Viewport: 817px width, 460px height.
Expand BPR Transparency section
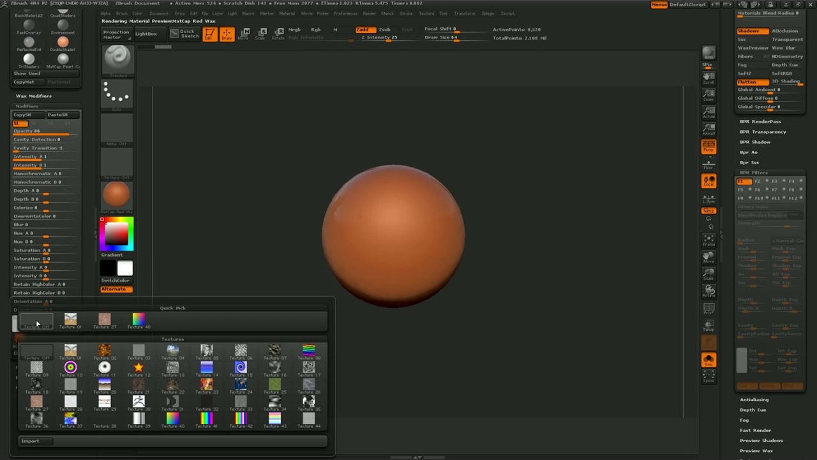pos(763,132)
